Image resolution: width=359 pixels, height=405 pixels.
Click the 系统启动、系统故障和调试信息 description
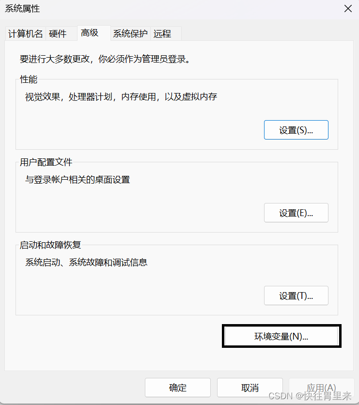[x=86, y=263]
